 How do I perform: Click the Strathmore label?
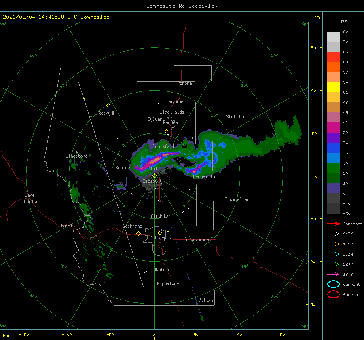coord(197,239)
